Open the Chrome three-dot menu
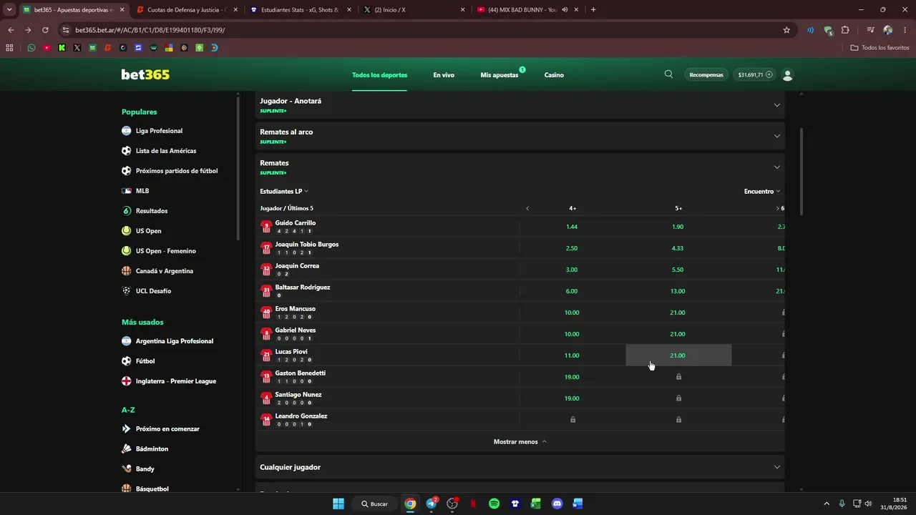Image resolution: width=916 pixels, height=515 pixels. coord(905,30)
